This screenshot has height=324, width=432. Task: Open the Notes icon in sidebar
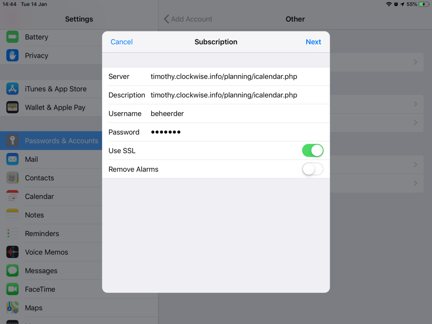click(x=13, y=215)
